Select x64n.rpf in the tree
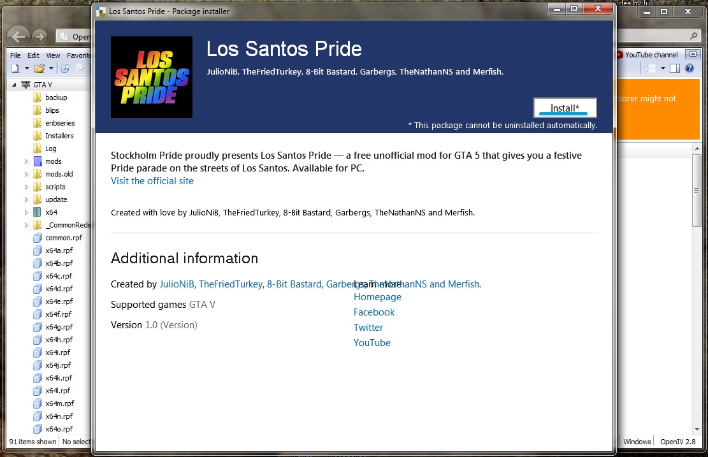This screenshot has width=708, height=457. tap(59, 416)
